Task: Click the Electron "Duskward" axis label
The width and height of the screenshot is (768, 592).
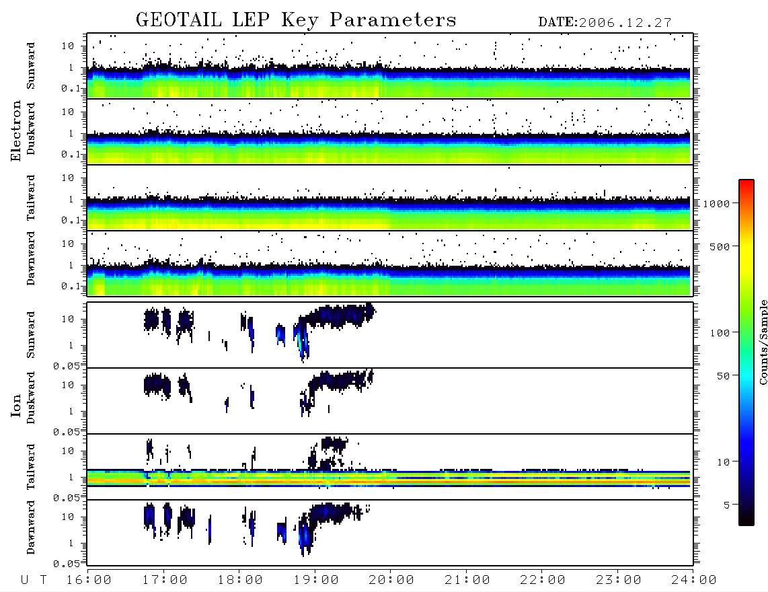Action: coord(31,128)
